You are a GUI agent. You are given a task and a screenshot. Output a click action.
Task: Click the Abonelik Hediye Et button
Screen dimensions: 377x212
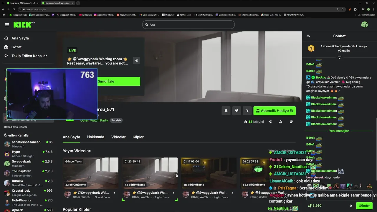tap(275, 111)
